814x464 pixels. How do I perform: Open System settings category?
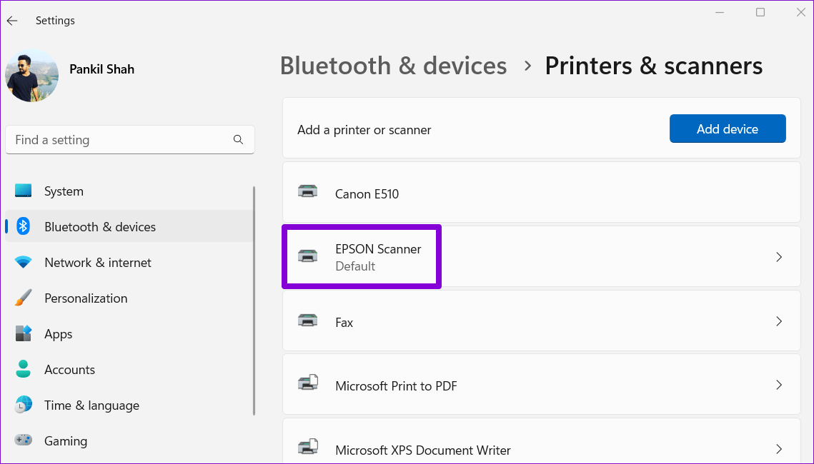[x=129, y=191]
